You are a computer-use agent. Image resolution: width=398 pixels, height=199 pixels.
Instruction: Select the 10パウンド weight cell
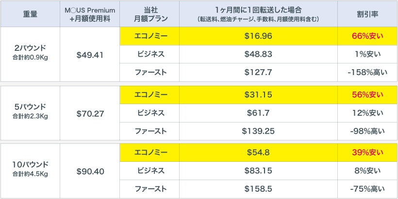pos(30,169)
